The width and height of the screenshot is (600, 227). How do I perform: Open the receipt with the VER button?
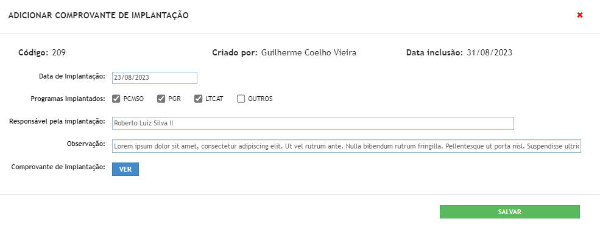(125, 169)
